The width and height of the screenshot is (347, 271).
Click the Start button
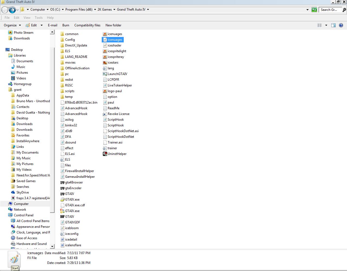[x=15, y=268]
